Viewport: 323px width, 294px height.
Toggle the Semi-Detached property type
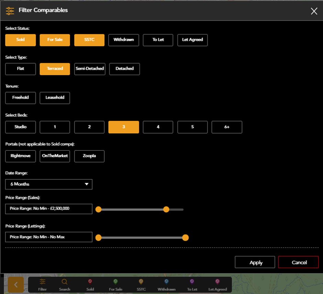[90, 69]
